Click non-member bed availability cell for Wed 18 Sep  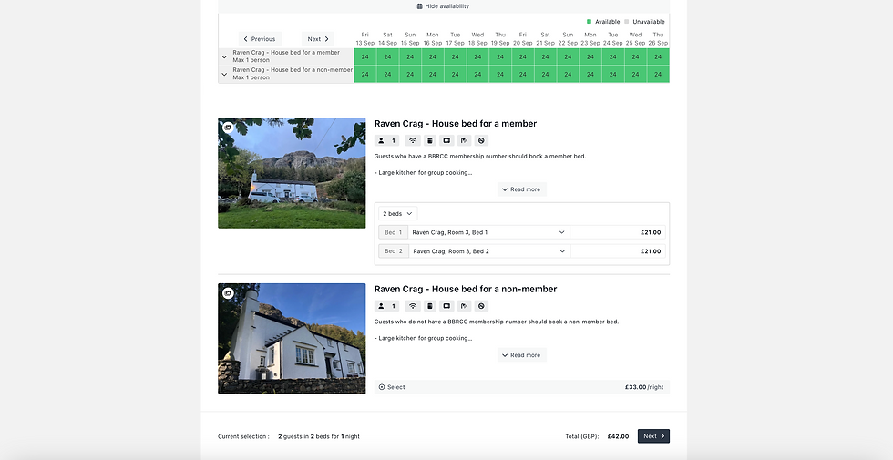point(477,74)
